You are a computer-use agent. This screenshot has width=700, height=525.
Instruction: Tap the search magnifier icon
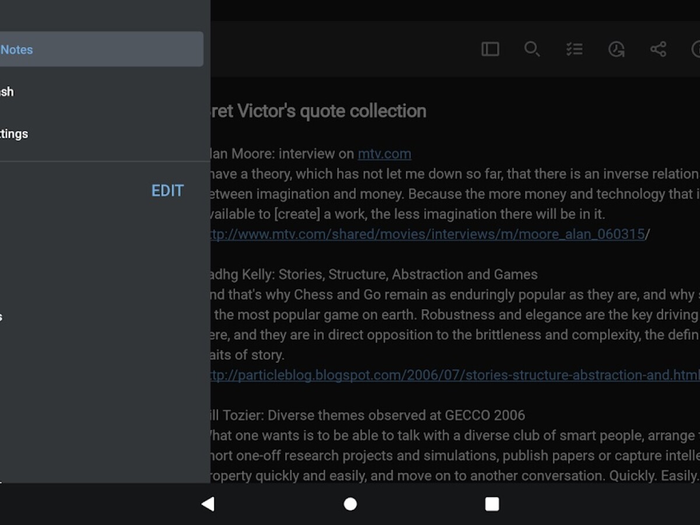point(531,50)
